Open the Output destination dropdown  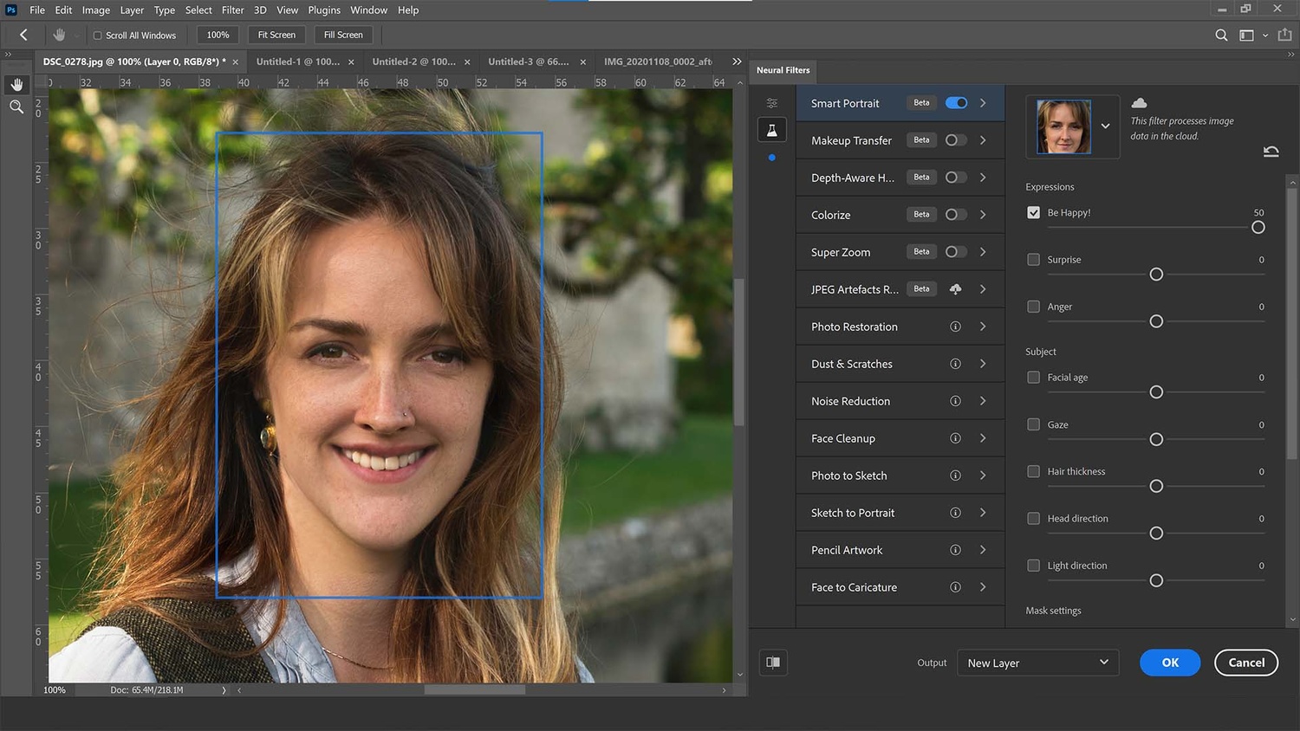click(1037, 663)
